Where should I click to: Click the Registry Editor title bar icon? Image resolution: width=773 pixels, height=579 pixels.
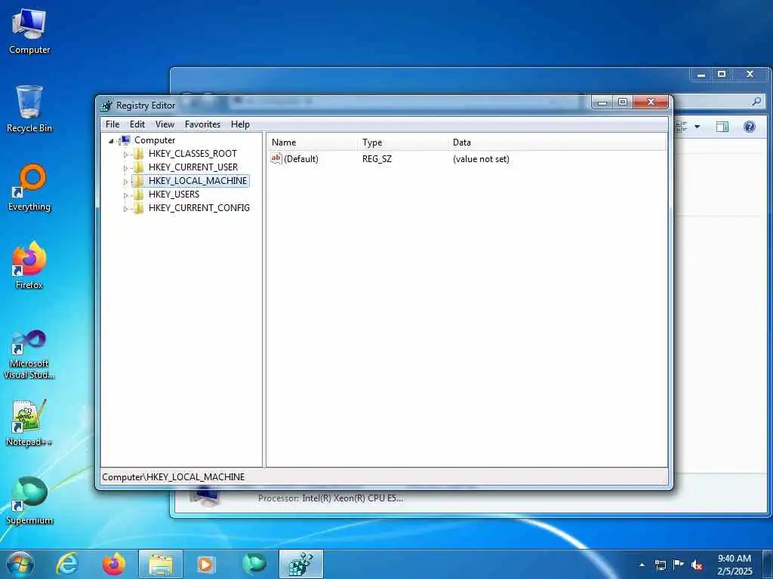point(106,106)
